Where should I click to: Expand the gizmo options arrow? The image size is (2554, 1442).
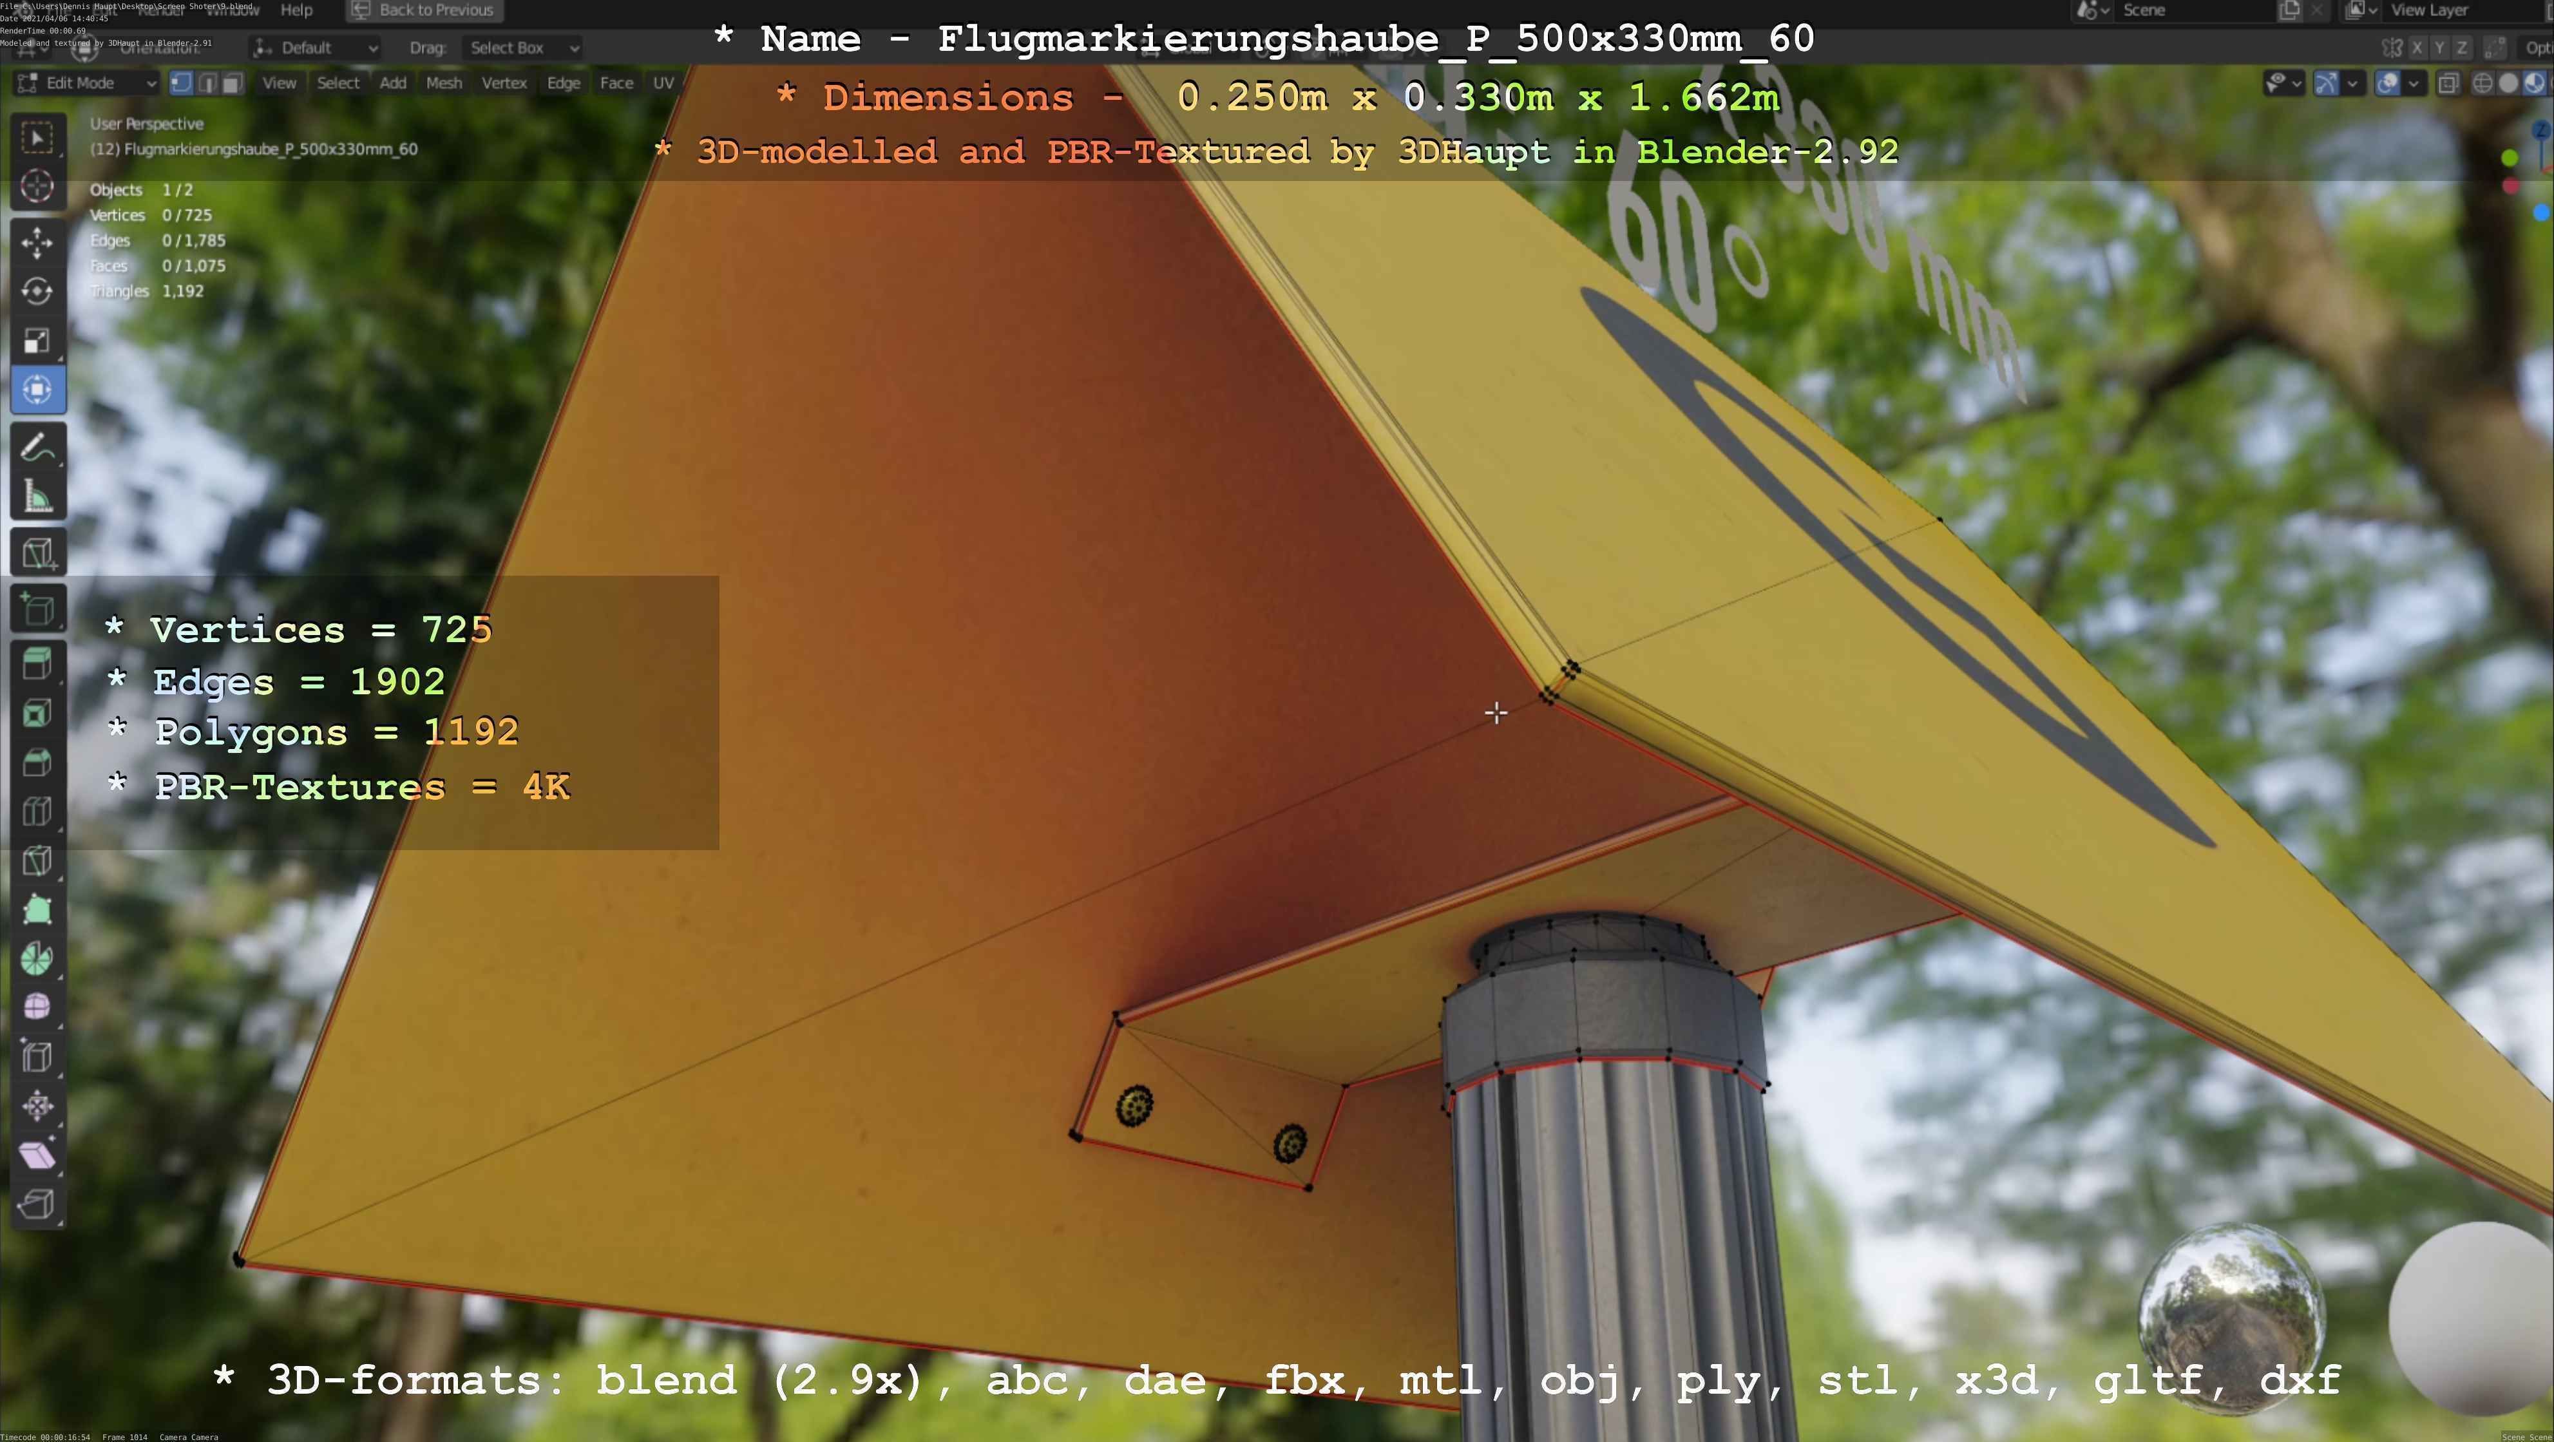click(x=2353, y=83)
